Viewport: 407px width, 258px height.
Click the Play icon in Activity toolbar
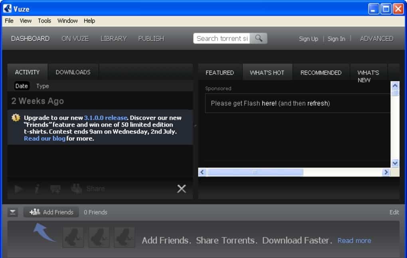point(19,189)
